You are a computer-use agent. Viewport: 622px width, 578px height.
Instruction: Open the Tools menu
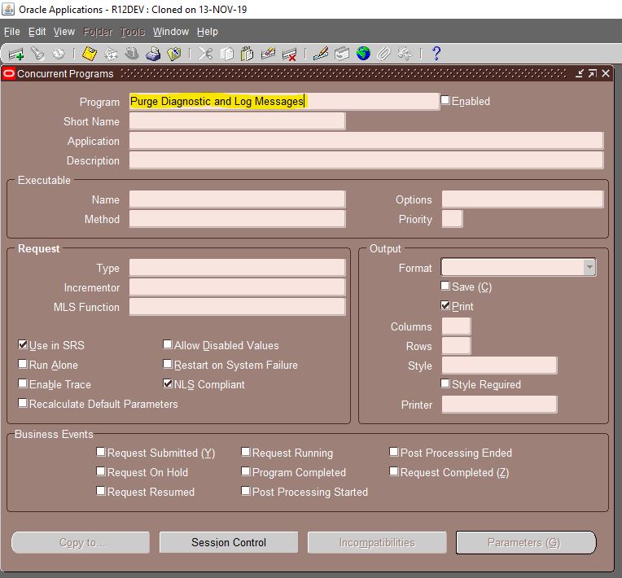pyautogui.click(x=133, y=31)
